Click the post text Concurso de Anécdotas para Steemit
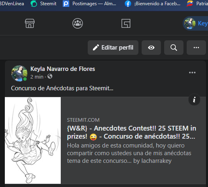 [x=62, y=88]
